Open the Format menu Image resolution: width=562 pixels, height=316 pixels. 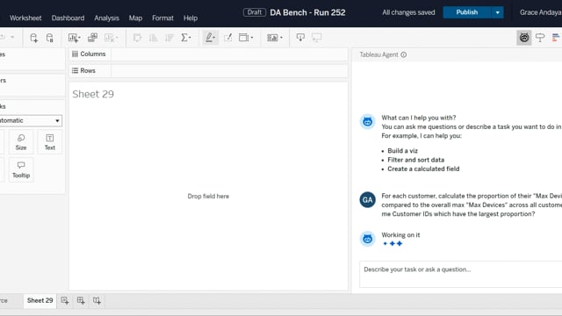coord(162,18)
